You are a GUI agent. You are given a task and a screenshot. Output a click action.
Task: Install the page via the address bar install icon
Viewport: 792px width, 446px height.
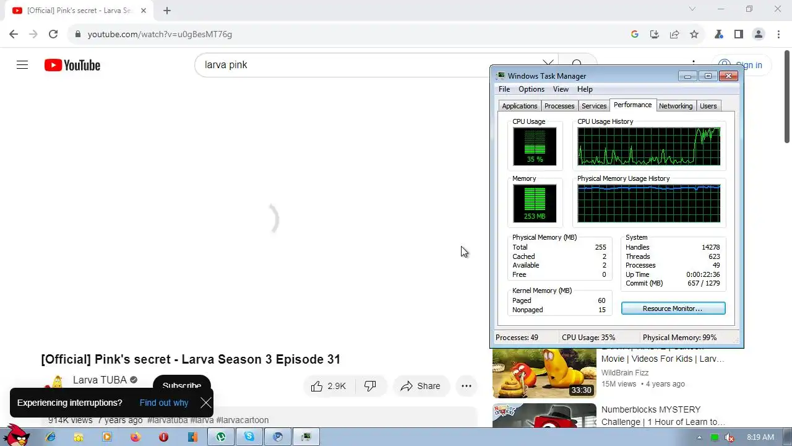pyautogui.click(x=654, y=34)
